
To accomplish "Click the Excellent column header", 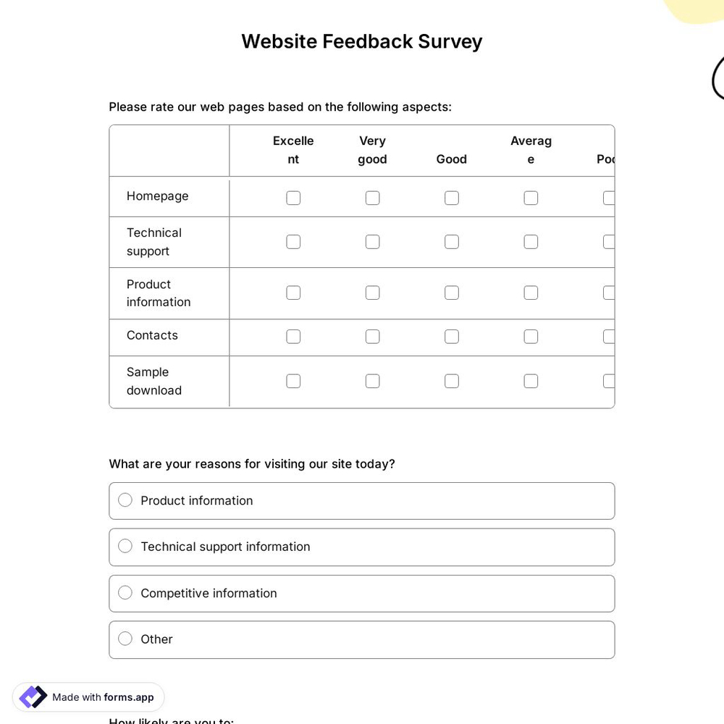I will (293, 150).
